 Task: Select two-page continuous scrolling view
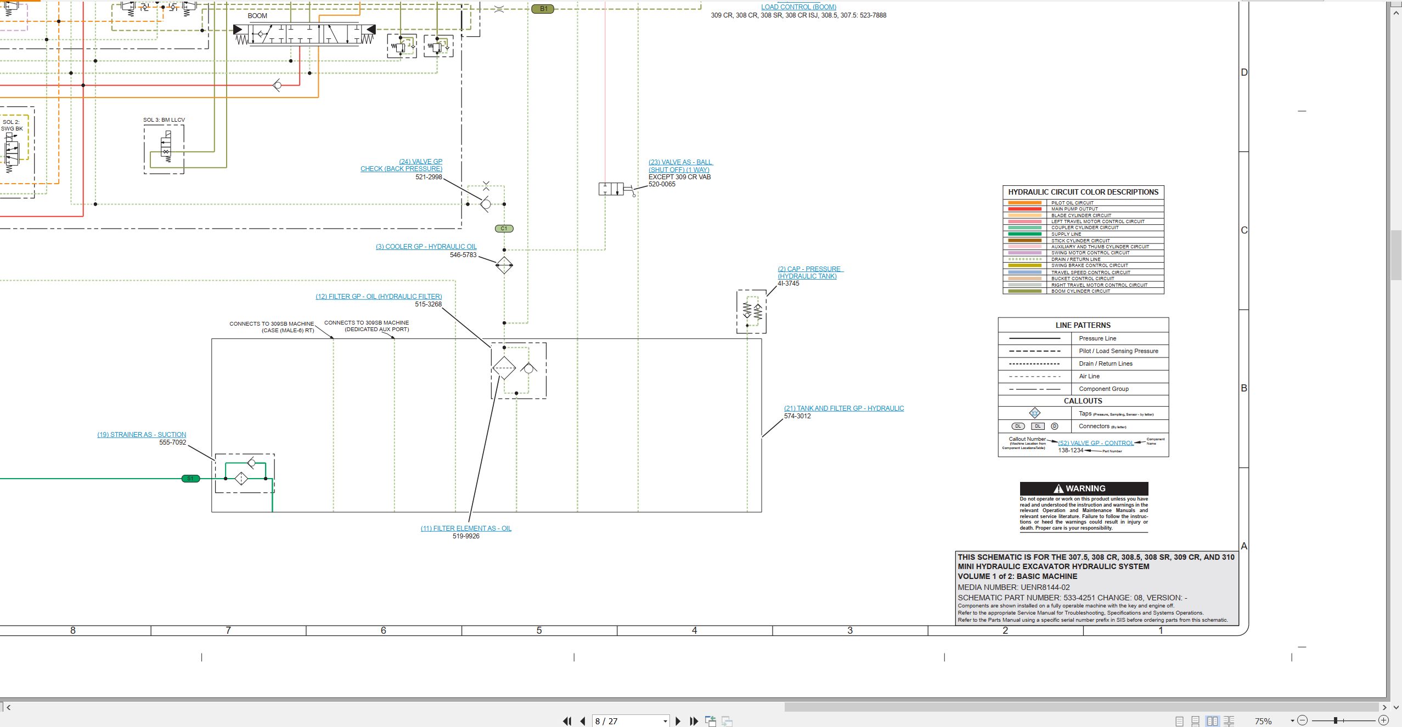tap(1229, 721)
